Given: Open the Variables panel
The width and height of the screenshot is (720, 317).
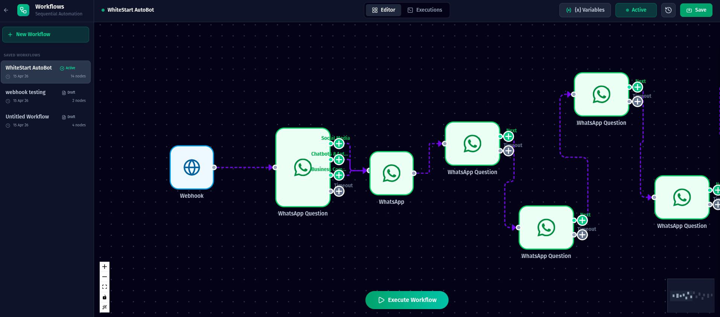Looking at the screenshot, I should [x=585, y=10].
